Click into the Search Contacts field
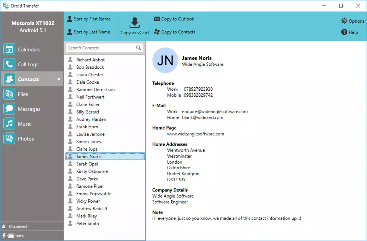 point(105,48)
